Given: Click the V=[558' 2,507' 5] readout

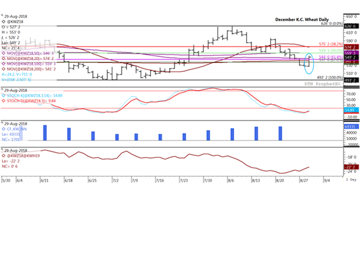Looking at the screenshot, I should [x=16, y=80].
